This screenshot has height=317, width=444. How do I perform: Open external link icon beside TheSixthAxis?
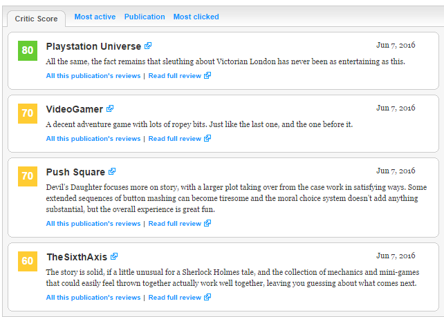click(x=114, y=256)
